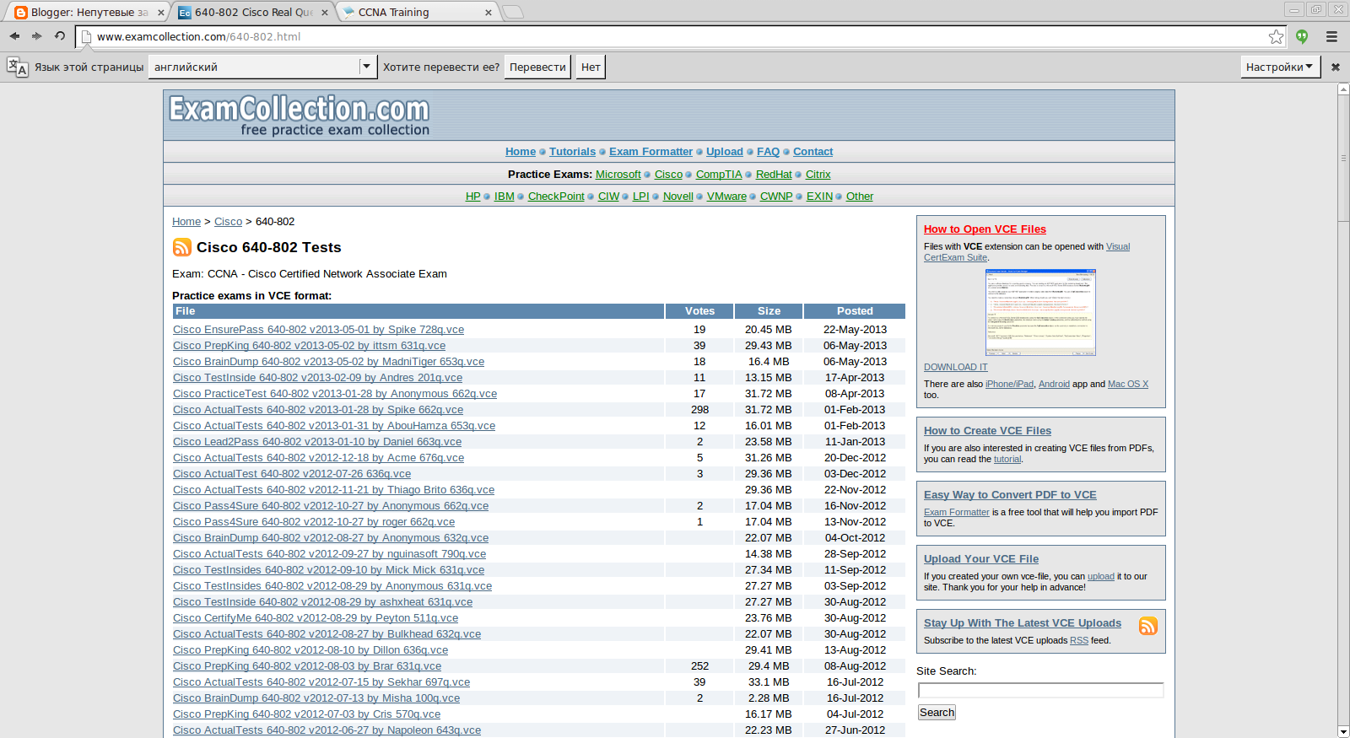
Task: Open ActualTests 640-802 by Spike 662q.vce file
Action: [318, 410]
